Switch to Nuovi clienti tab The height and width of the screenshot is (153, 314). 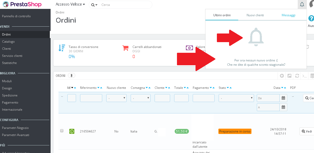pos(255,15)
